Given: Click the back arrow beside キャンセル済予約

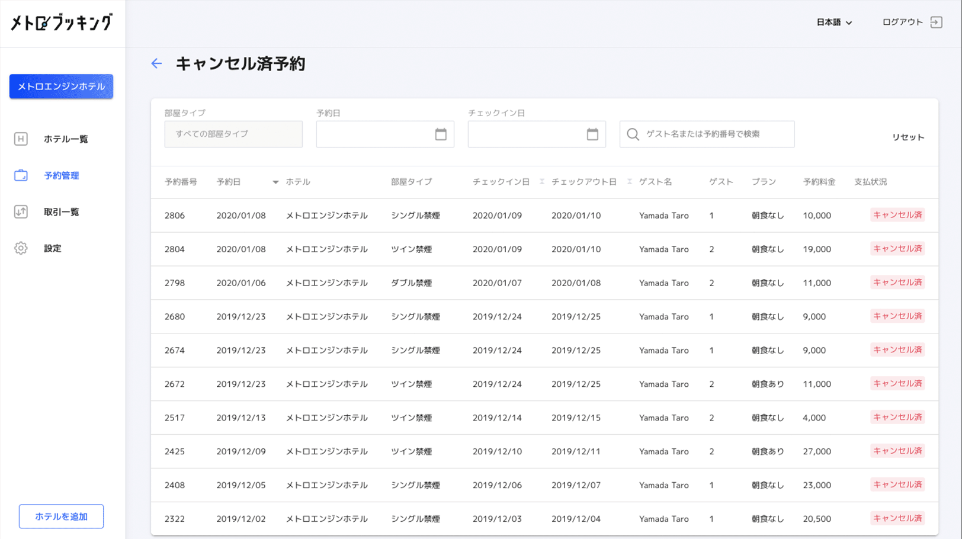Looking at the screenshot, I should [156, 63].
